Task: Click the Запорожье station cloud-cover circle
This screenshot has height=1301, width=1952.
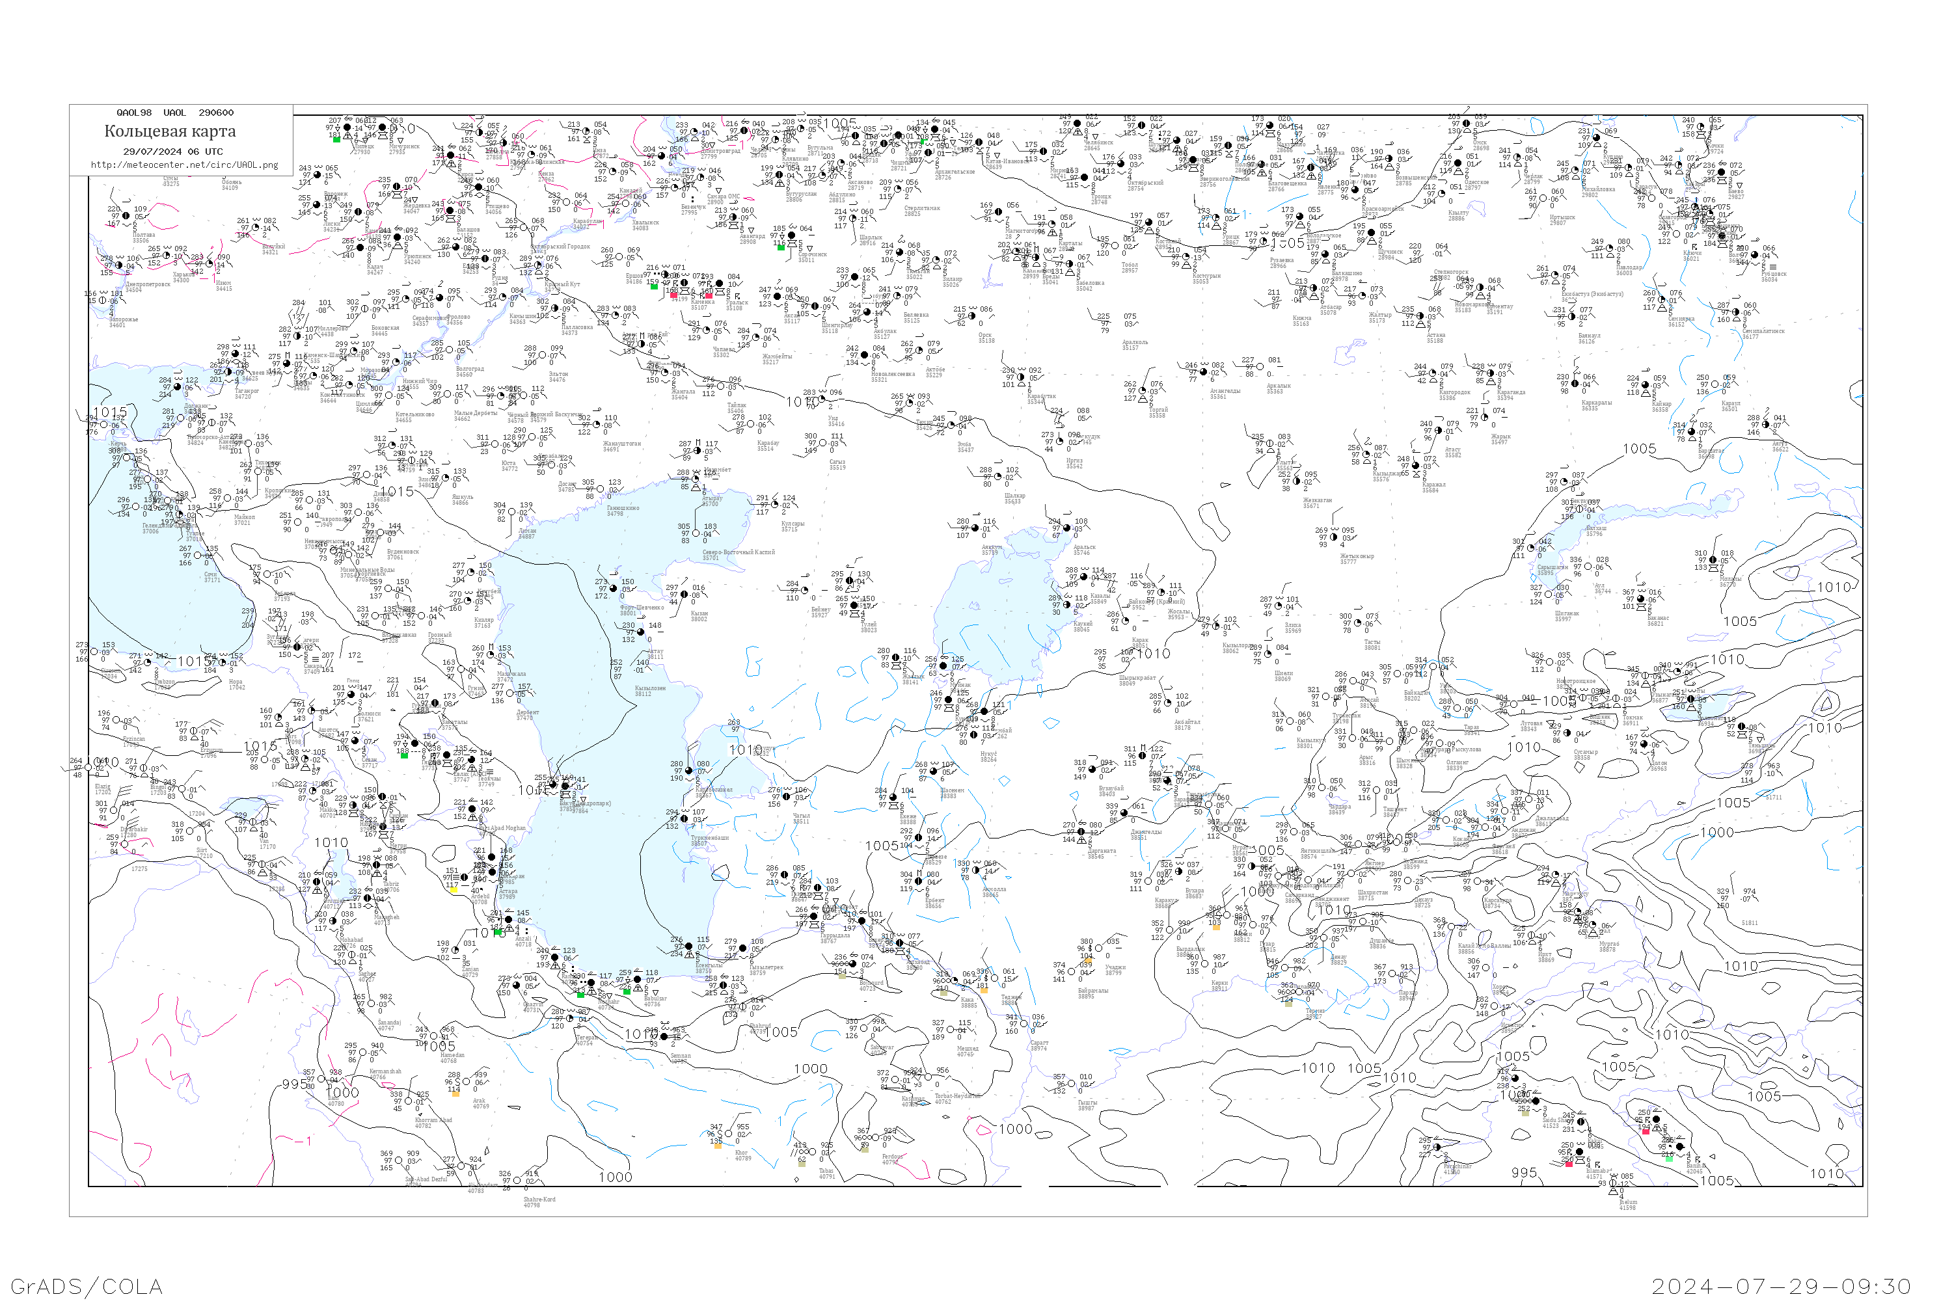Action: point(103,301)
